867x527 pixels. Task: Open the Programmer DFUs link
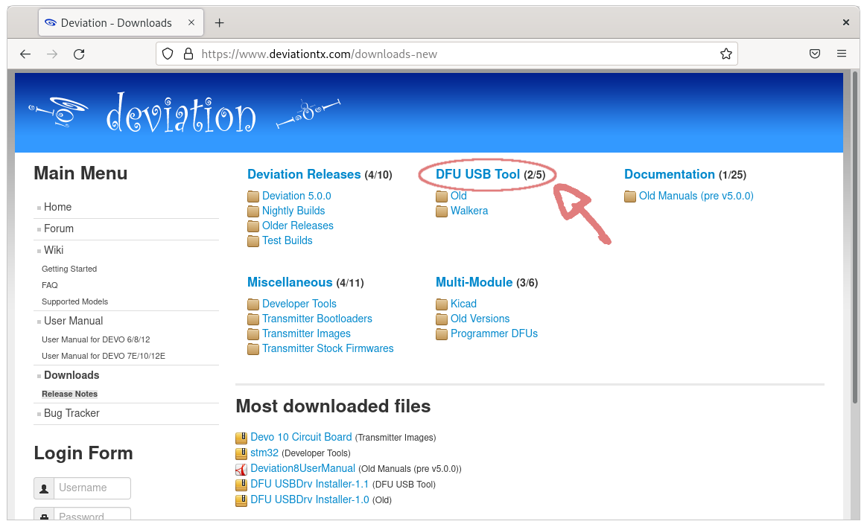(494, 333)
